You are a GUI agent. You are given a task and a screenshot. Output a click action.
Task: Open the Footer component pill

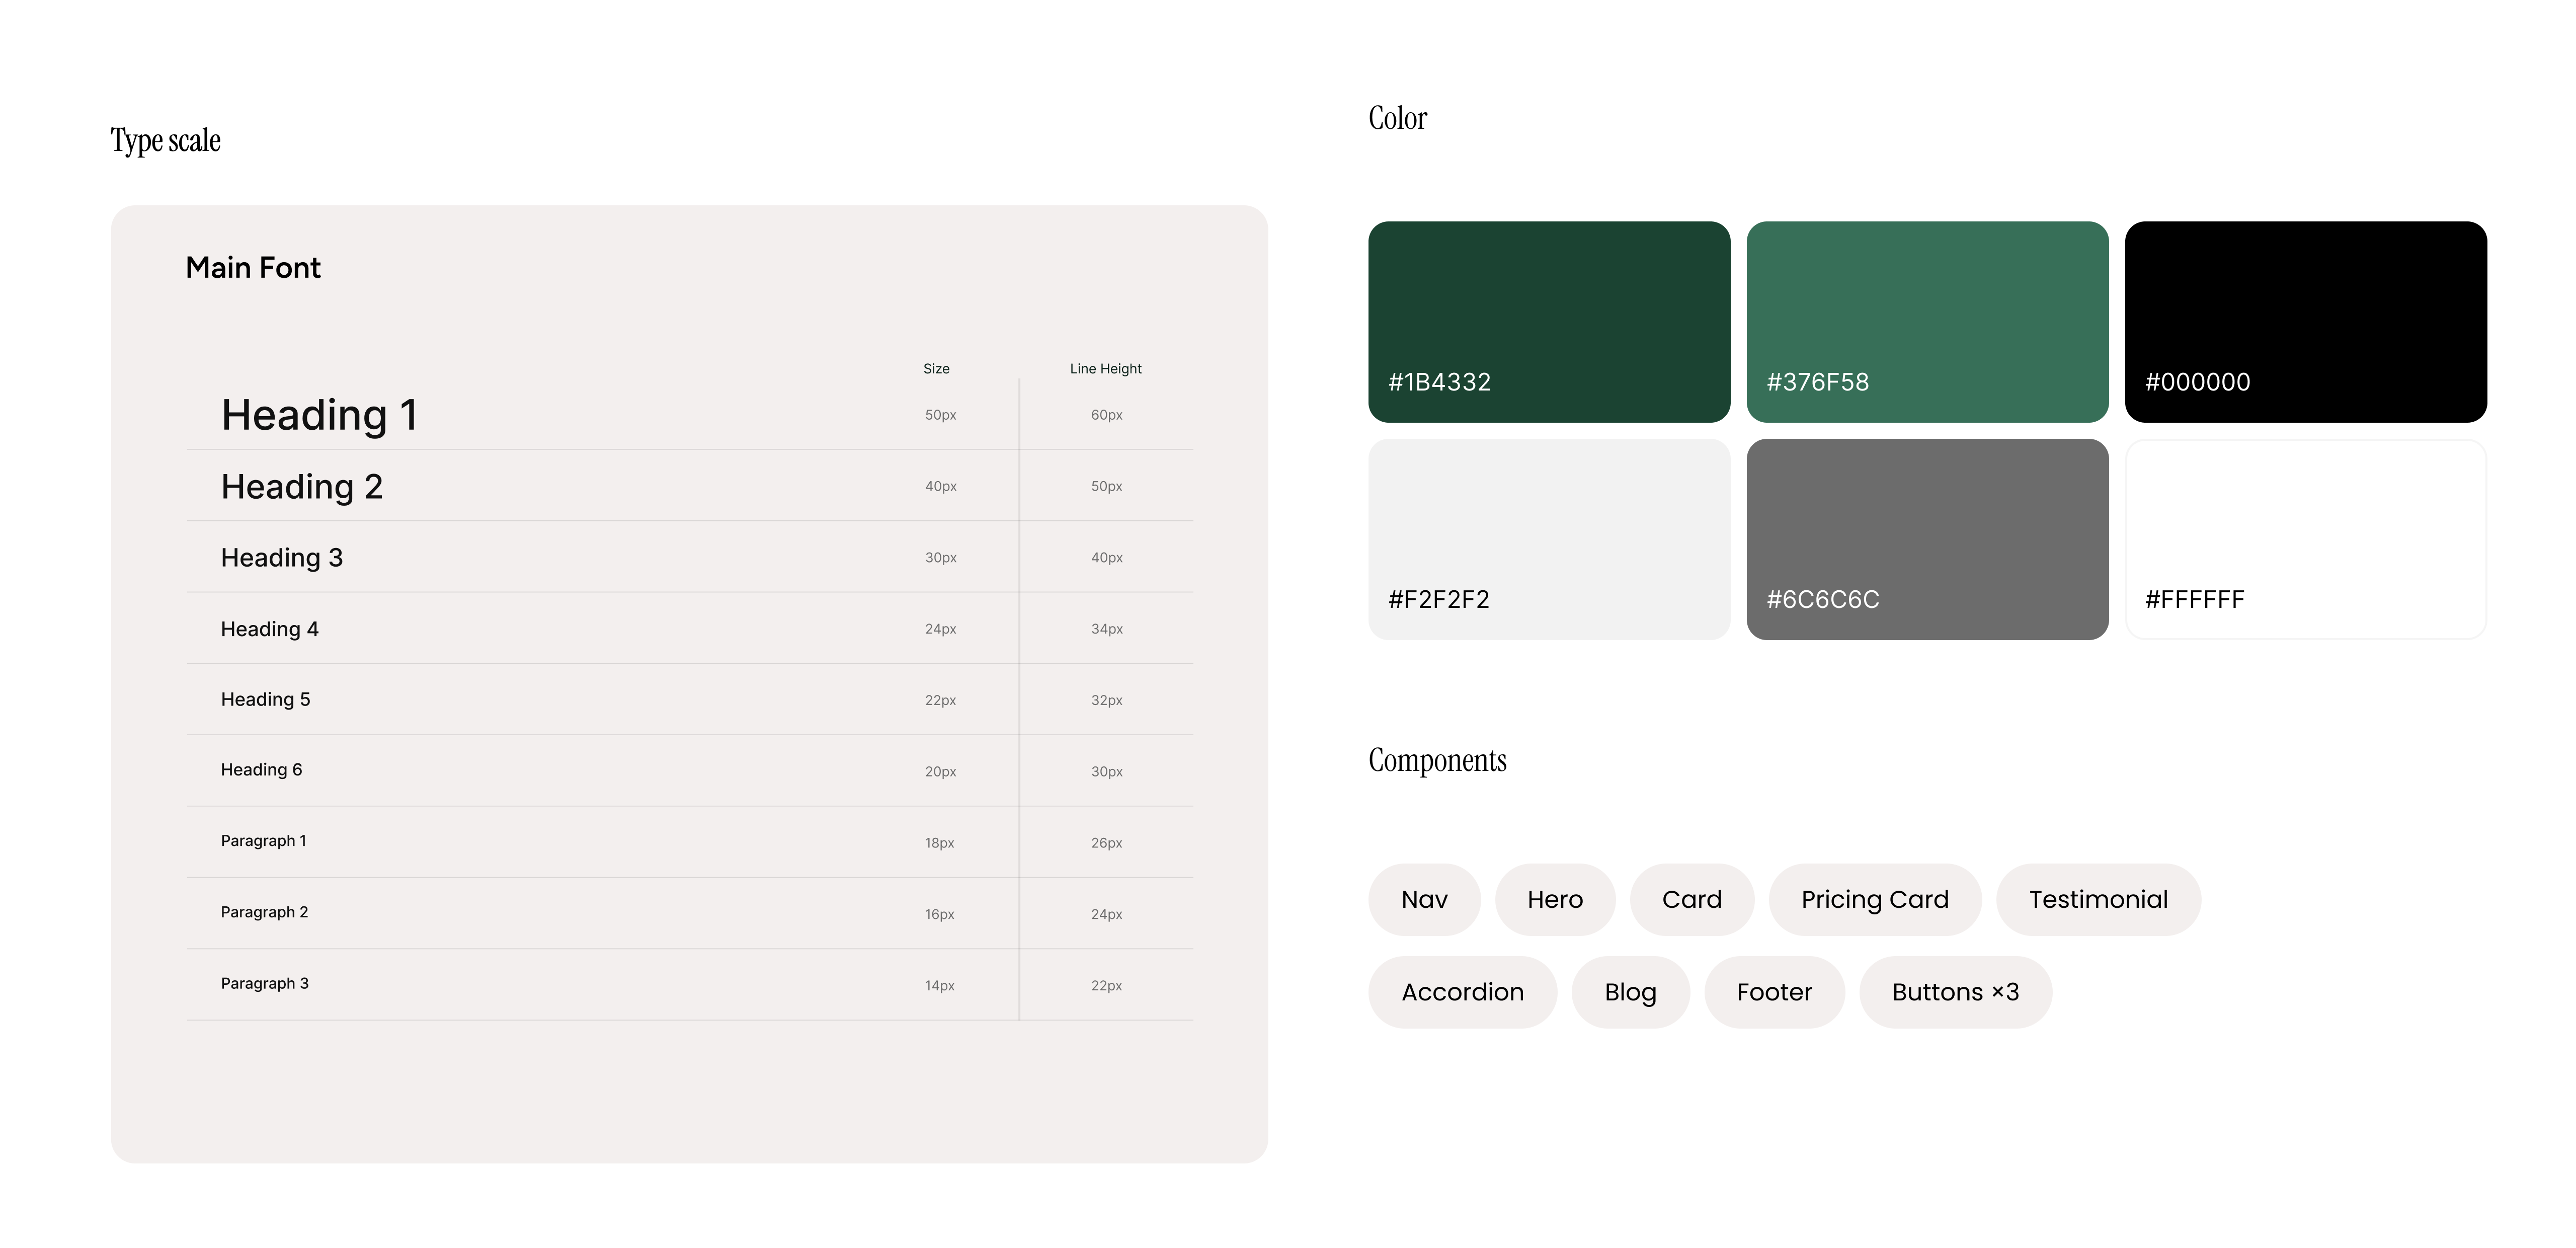pyautogui.click(x=1774, y=992)
